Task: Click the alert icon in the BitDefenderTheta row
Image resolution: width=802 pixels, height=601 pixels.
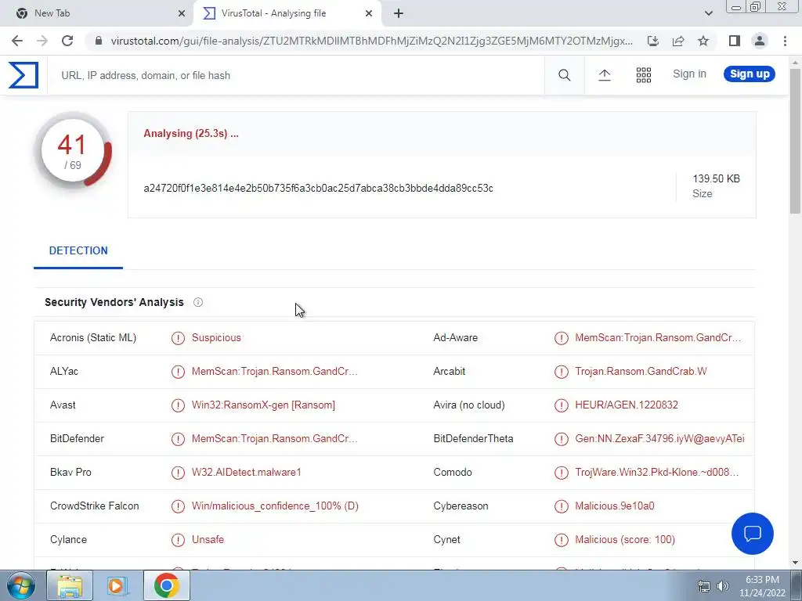Action: 561,439
